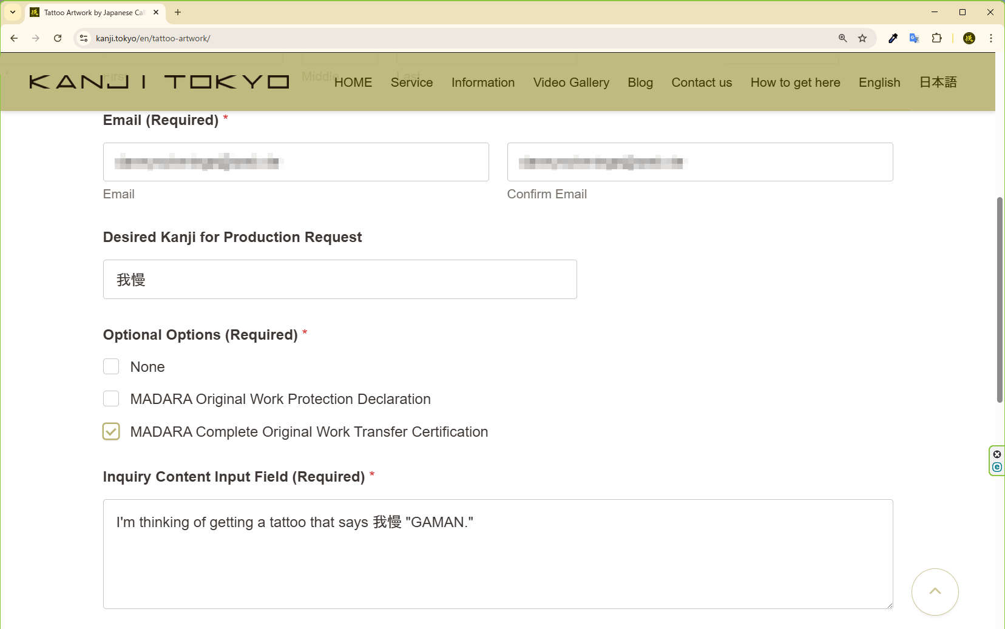Image resolution: width=1005 pixels, height=629 pixels.
Task: Click the extensions puzzle-piece icon
Action: point(937,38)
